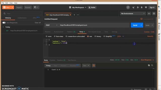
Task: Click the environment quick look eye icon
Action: click(x=149, y=13)
